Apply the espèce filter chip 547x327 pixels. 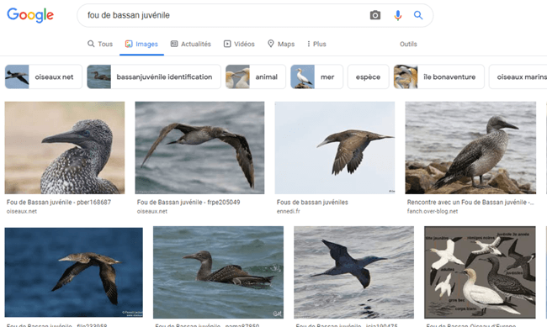pyautogui.click(x=368, y=76)
